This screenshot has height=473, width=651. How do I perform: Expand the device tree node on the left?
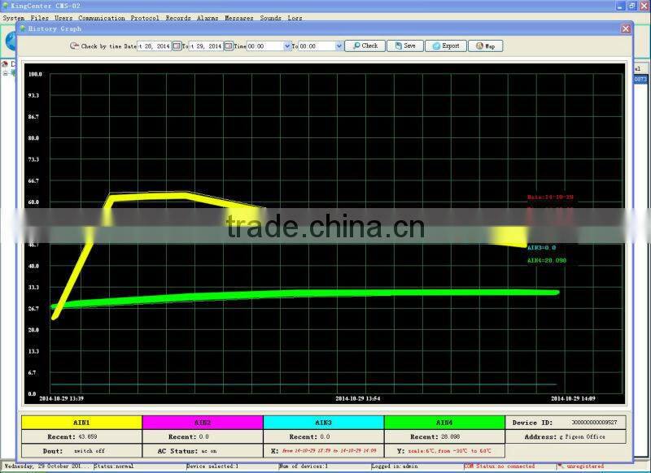(4, 73)
